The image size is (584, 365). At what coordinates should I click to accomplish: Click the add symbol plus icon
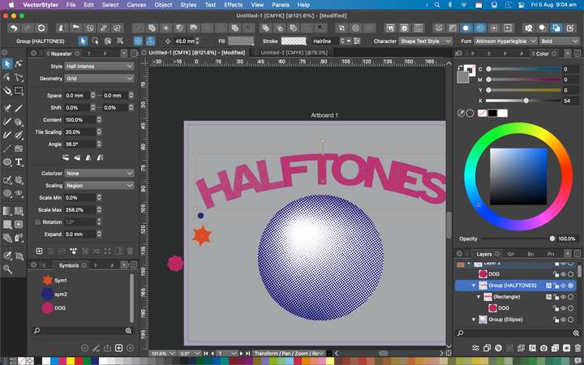(118, 348)
